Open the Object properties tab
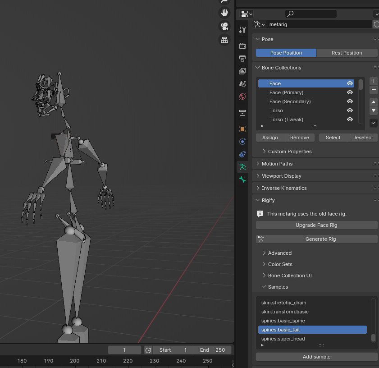 click(x=242, y=129)
